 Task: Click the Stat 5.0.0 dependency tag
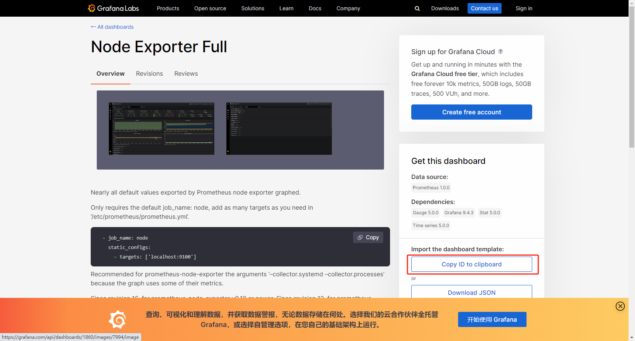(x=490, y=213)
